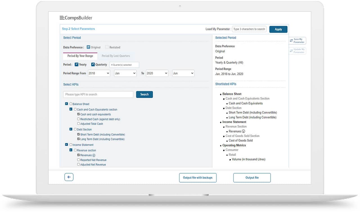360x212 pixels.
Task: Switch to the Period By Last Quarters tab
Action: [x=116, y=56]
